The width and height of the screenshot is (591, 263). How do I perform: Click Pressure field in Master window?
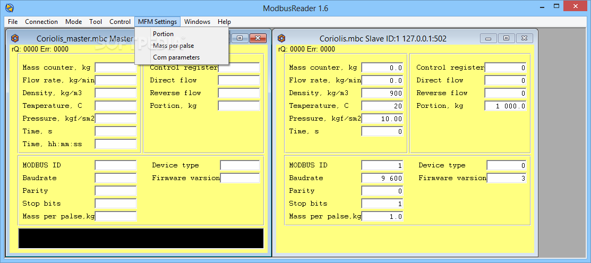(116, 119)
